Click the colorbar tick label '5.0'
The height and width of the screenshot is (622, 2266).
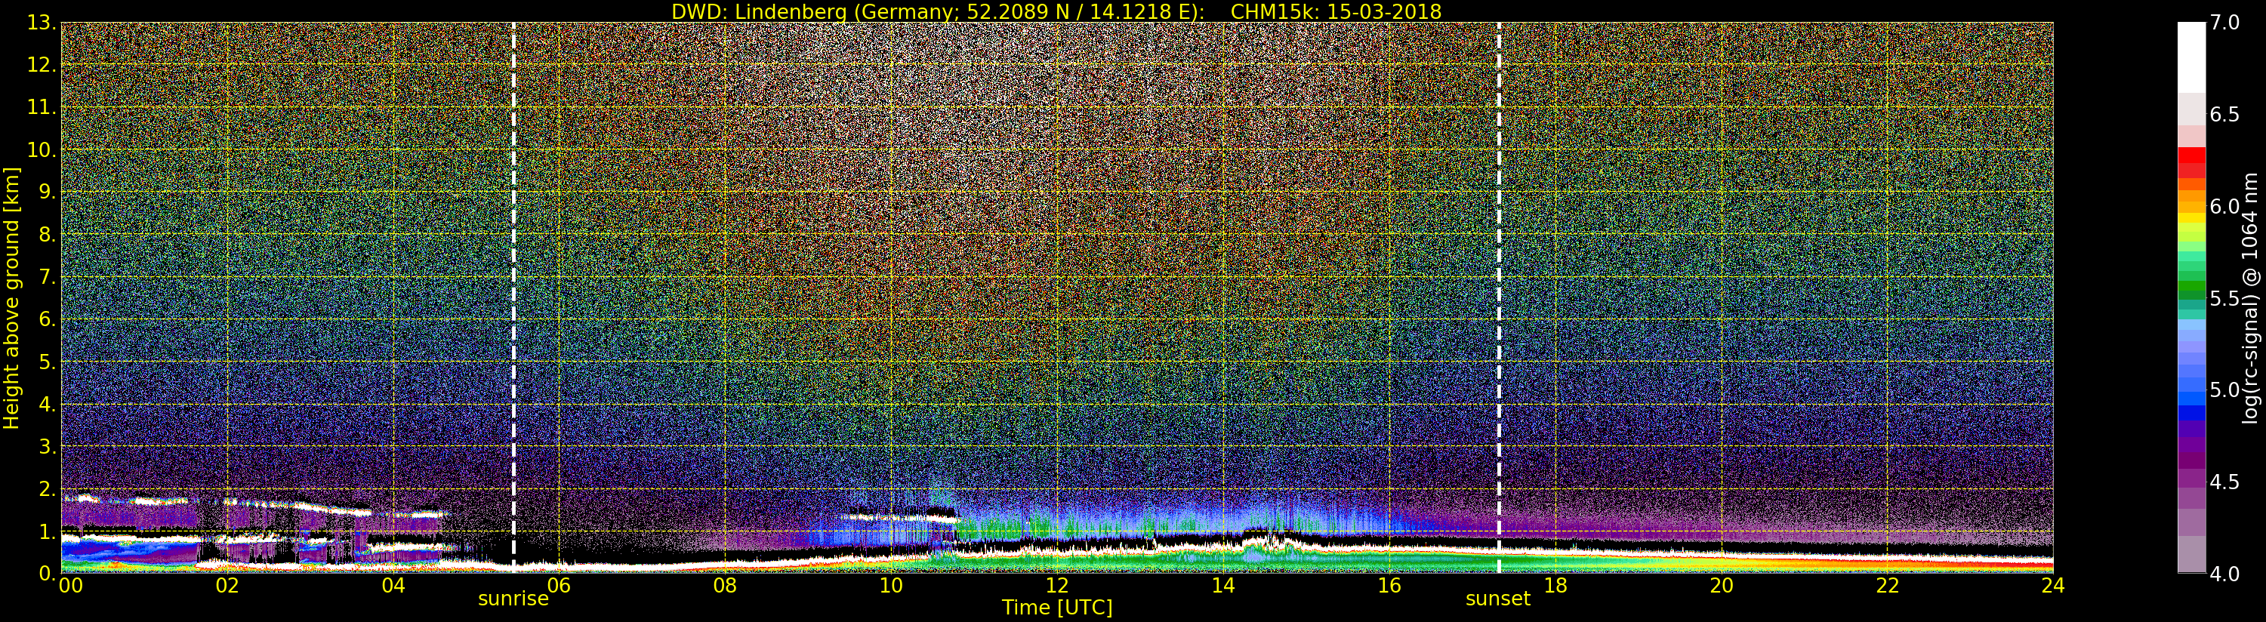coord(2224,390)
